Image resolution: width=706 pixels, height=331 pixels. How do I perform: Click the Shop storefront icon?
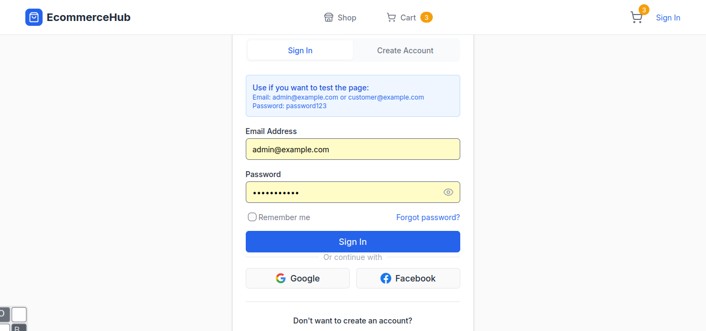tap(329, 18)
